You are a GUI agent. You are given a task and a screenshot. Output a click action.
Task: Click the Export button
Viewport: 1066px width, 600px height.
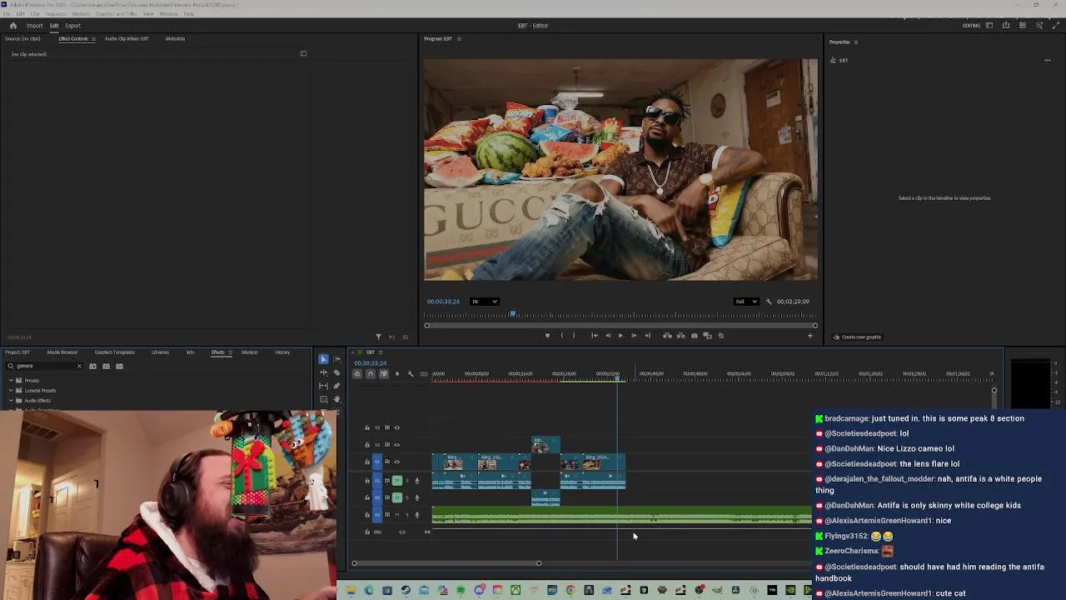73,26
